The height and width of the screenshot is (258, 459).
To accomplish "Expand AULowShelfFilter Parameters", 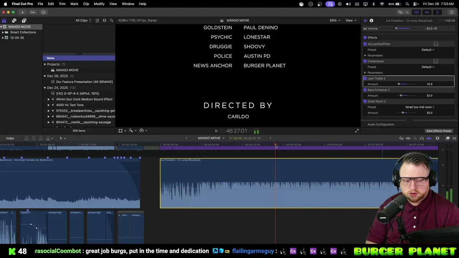I will [x=365, y=56].
